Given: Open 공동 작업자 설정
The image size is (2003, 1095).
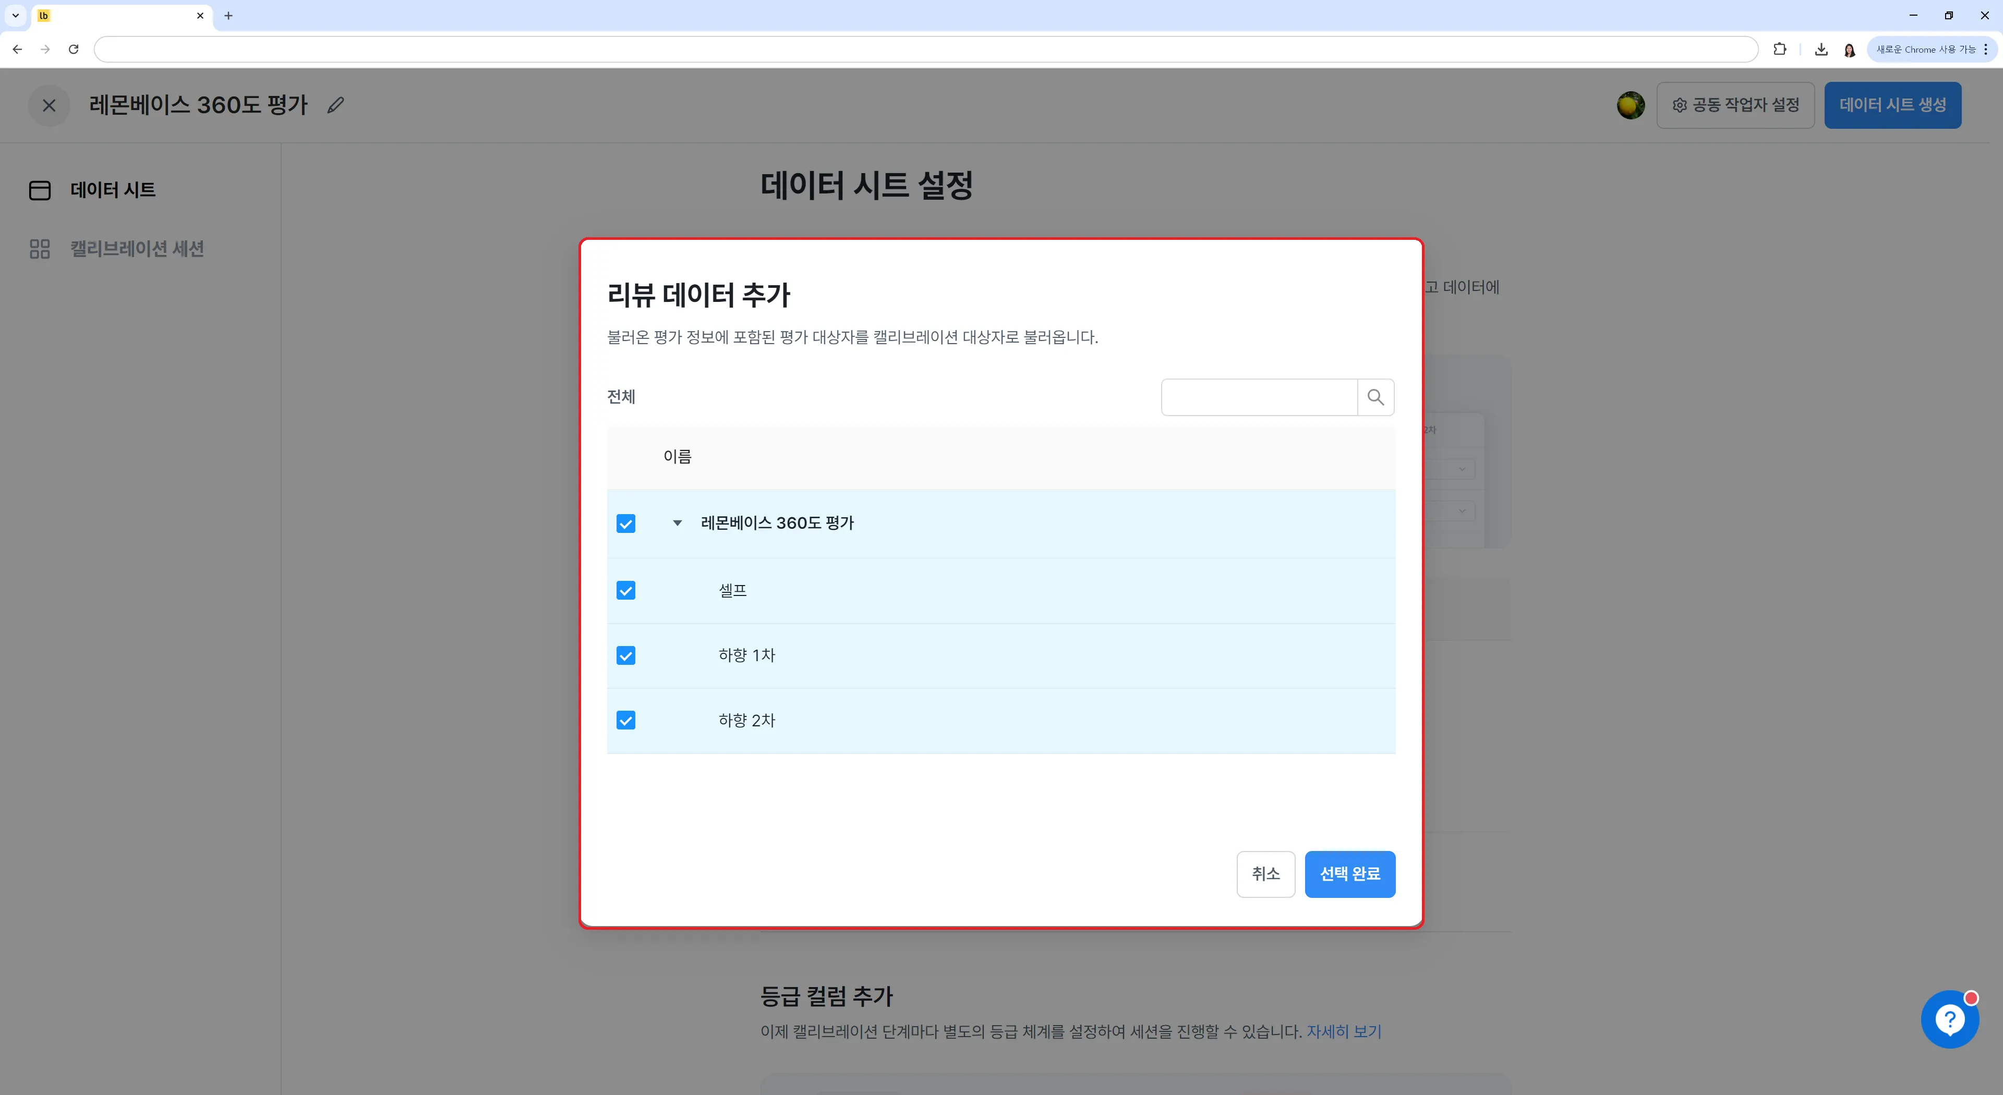Looking at the screenshot, I should pyautogui.click(x=1735, y=105).
